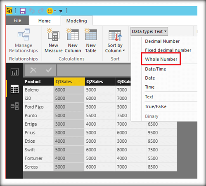Open the File tab

click(x=17, y=20)
